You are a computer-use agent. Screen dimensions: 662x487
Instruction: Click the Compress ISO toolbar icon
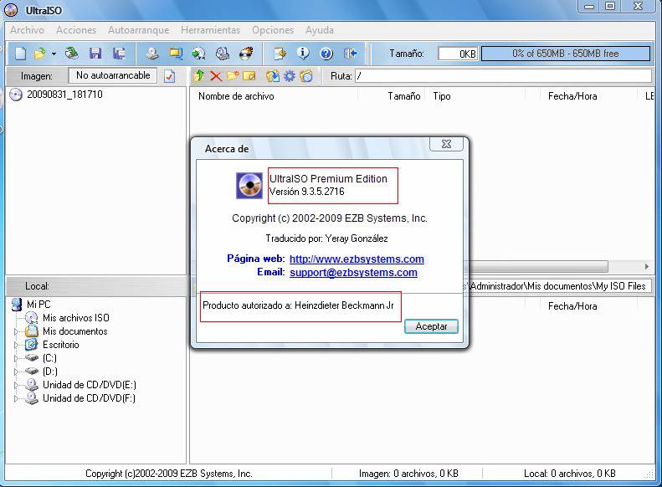(x=176, y=54)
